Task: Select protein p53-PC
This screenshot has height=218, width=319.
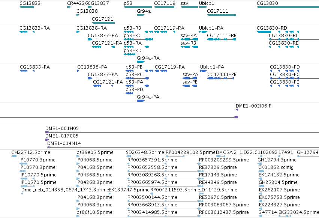Action: [138, 78]
